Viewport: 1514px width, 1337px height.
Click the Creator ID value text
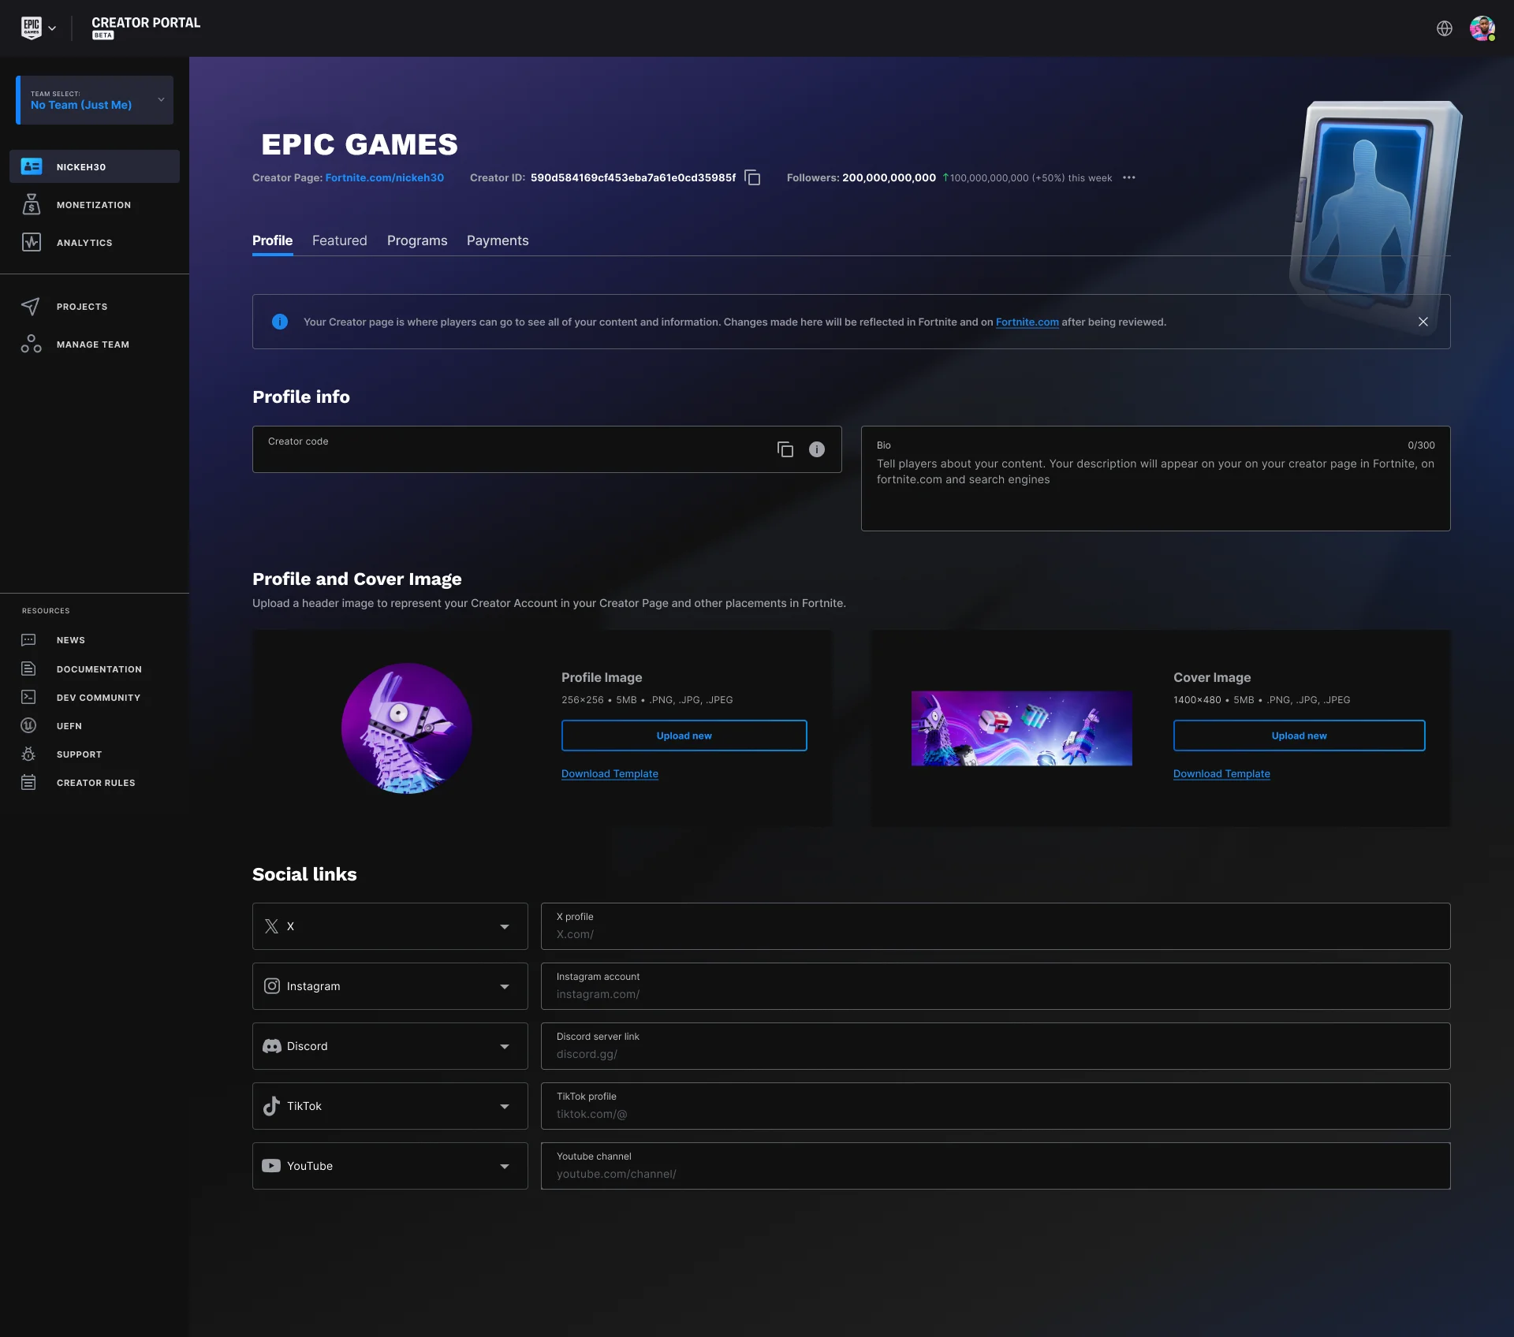[x=633, y=177]
